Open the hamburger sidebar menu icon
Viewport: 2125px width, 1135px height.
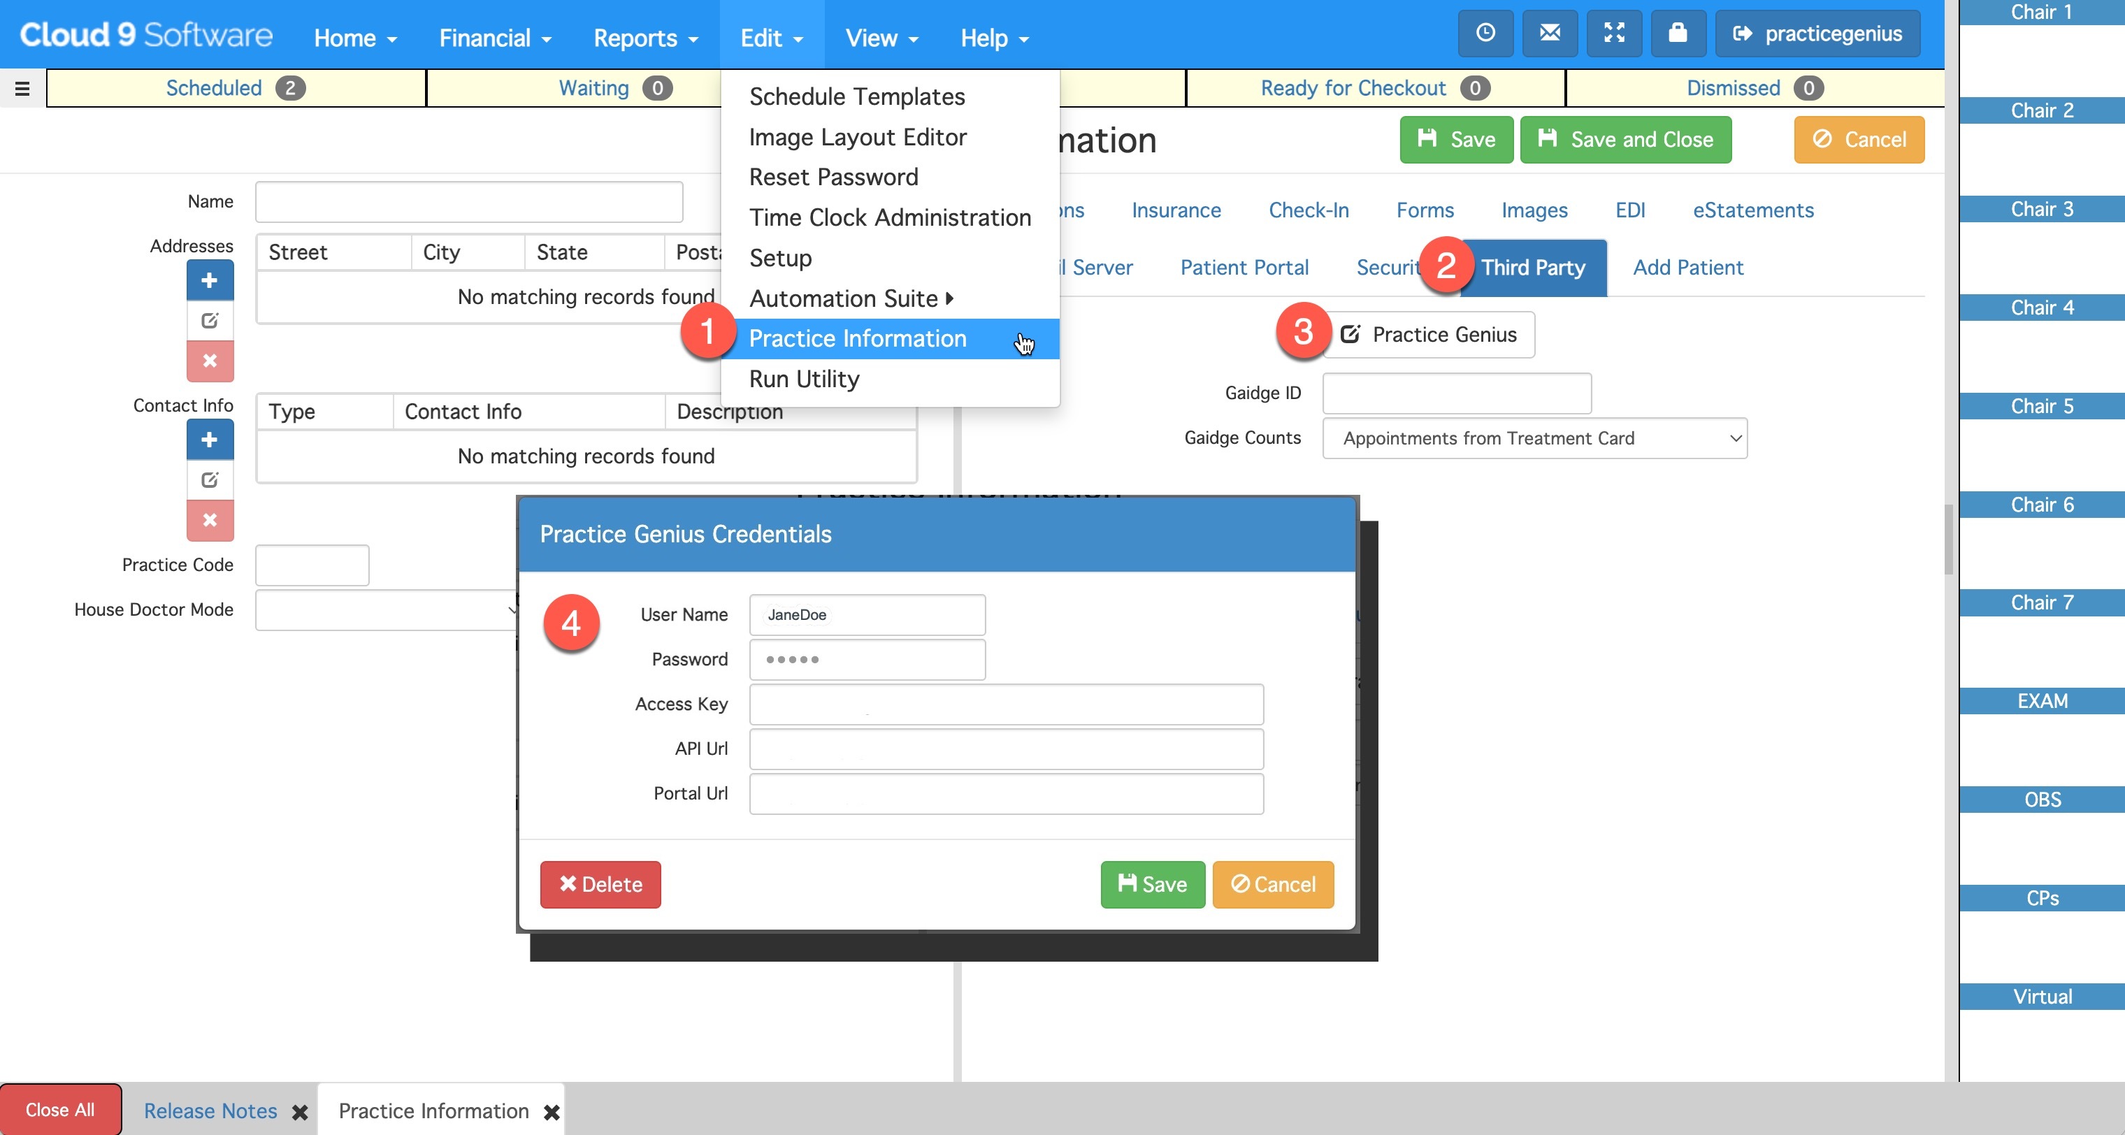tap(22, 88)
